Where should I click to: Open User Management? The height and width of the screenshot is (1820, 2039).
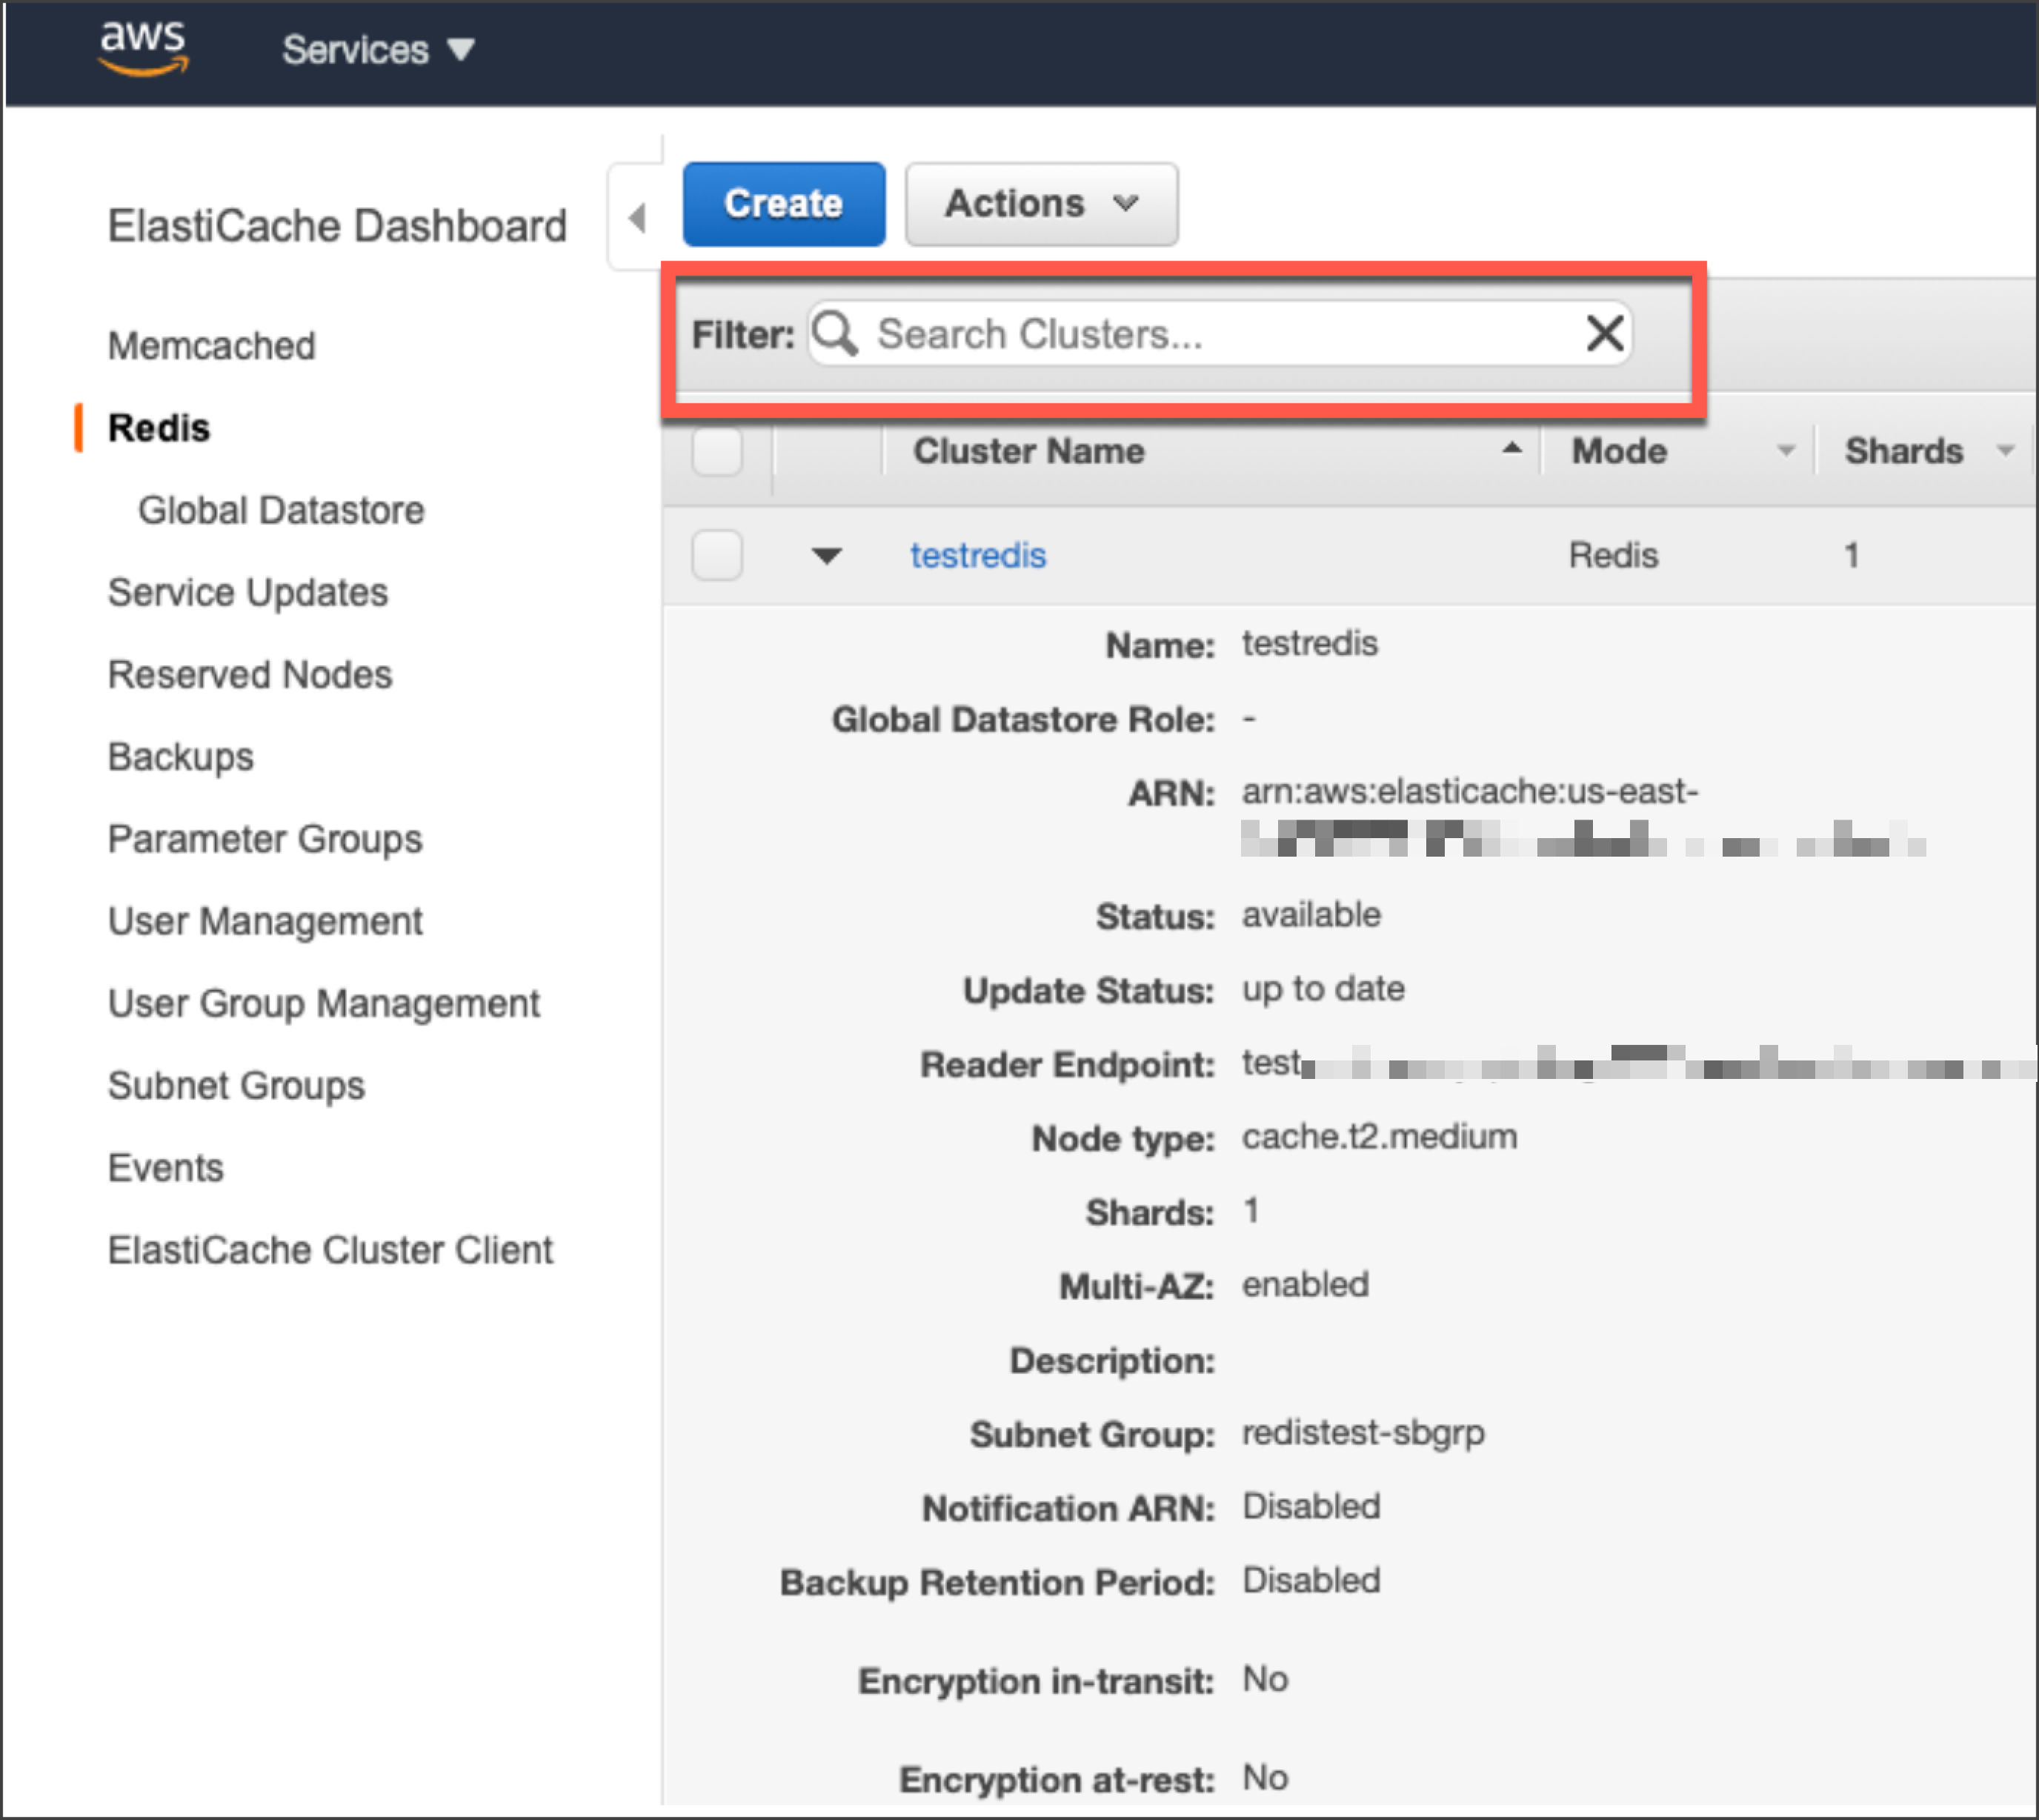[x=265, y=921]
